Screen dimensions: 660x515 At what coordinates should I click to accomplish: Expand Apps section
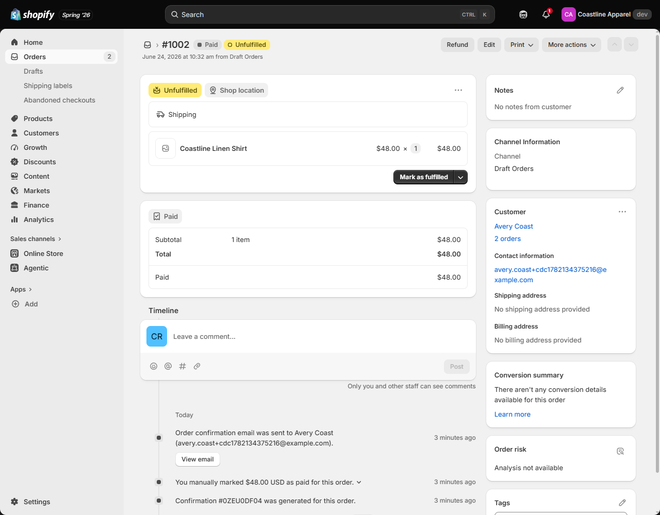pyautogui.click(x=21, y=289)
